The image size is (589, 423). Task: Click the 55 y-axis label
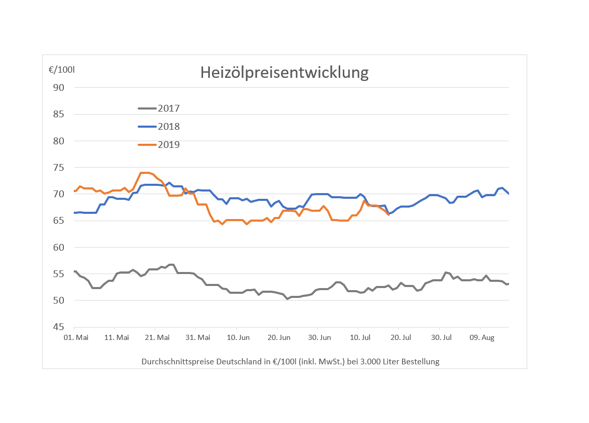click(59, 274)
